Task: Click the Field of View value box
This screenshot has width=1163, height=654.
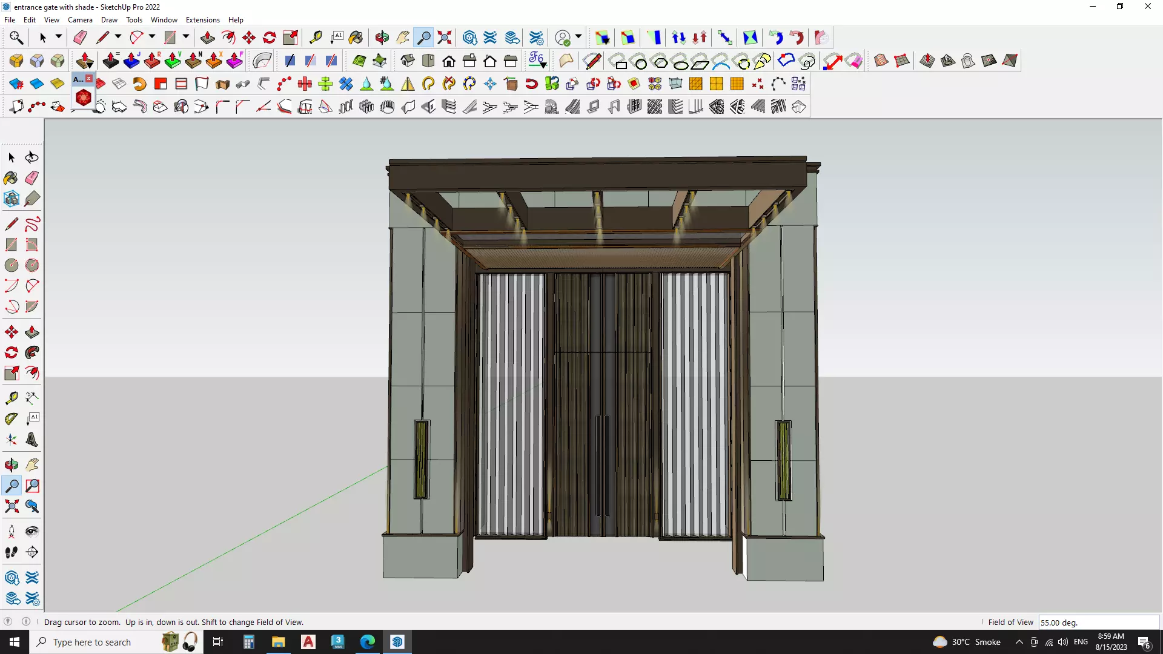Action: pos(1099,623)
